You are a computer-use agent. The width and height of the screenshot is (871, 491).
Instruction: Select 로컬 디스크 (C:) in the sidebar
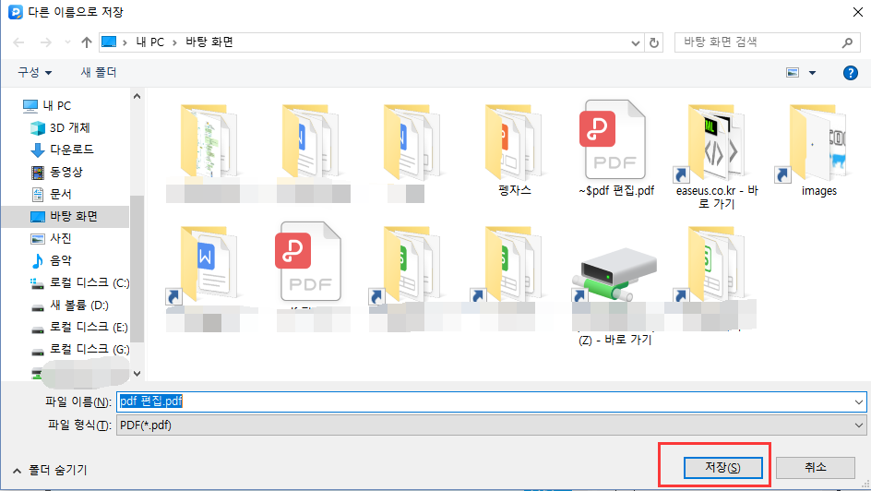pos(79,282)
